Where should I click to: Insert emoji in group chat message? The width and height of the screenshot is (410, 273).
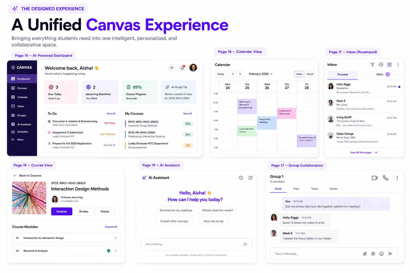click(x=381, y=254)
